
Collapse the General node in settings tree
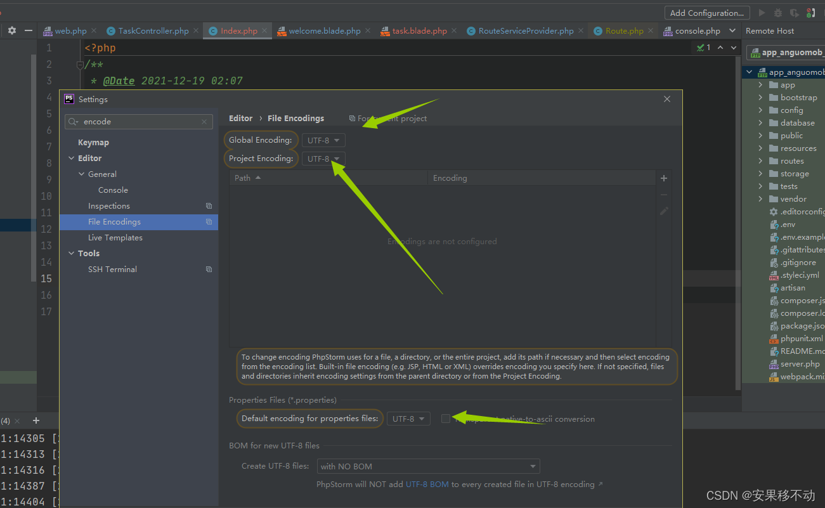click(x=81, y=174)
